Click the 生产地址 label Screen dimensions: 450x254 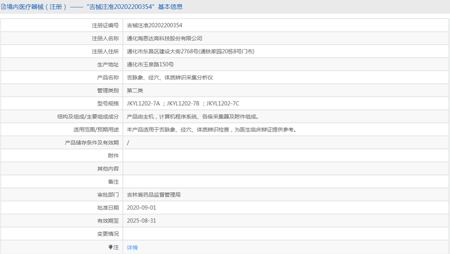click(x=108, y=64)
